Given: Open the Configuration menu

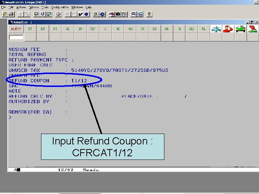Looking at the screenshot, I should tap(60, 8).
